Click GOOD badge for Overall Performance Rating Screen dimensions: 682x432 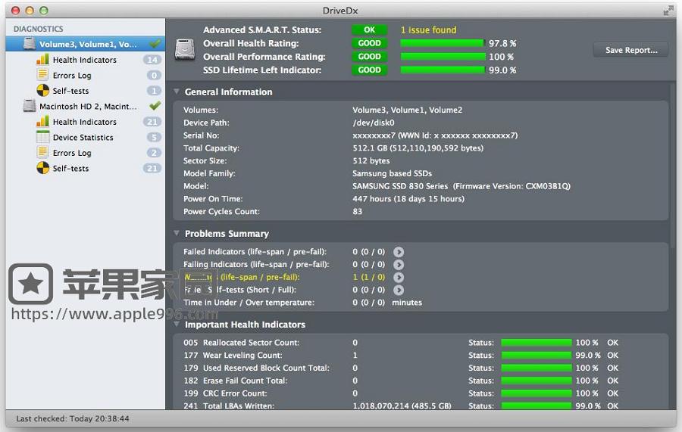point(369,57)
